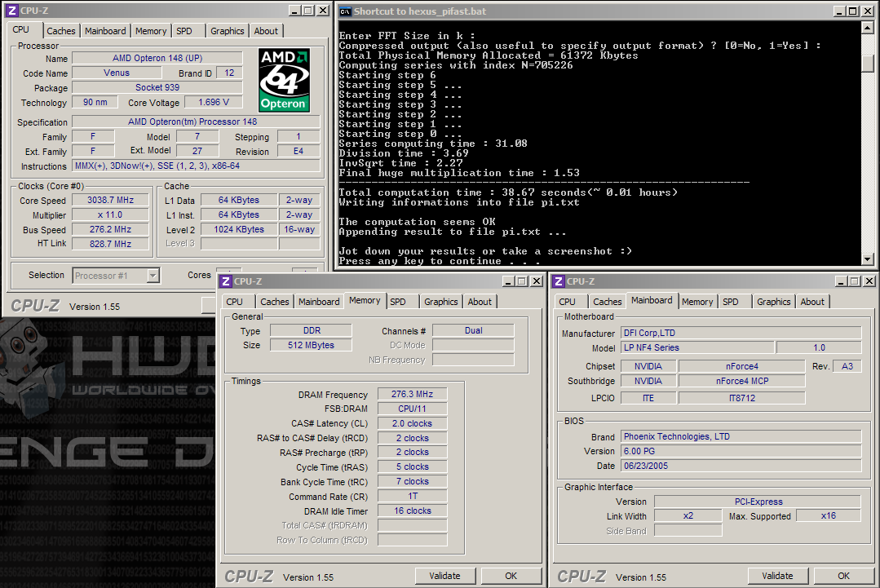
Task: Select the SPD tab in the top-left CPU-Z window
Action: [x=184, y=31]
